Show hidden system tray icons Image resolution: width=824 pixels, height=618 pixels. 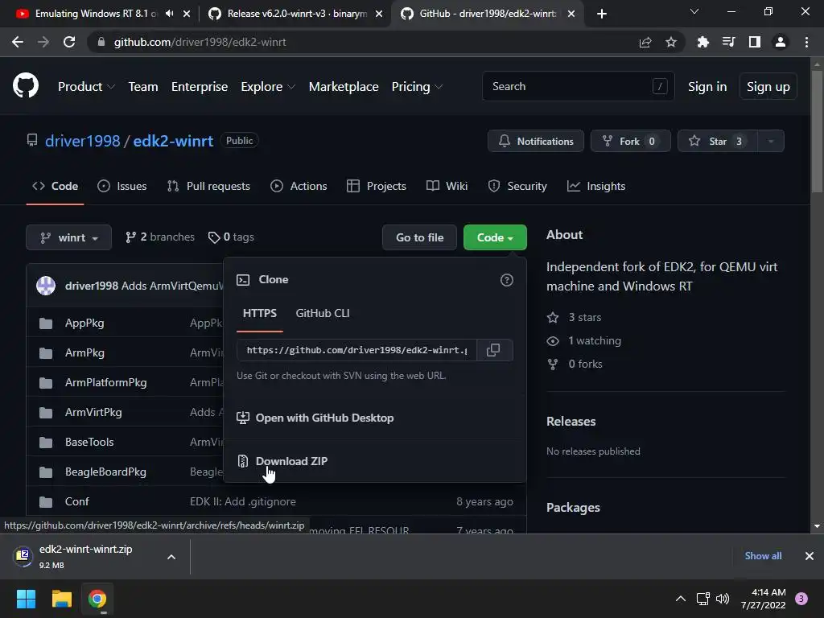click(681, 599)
